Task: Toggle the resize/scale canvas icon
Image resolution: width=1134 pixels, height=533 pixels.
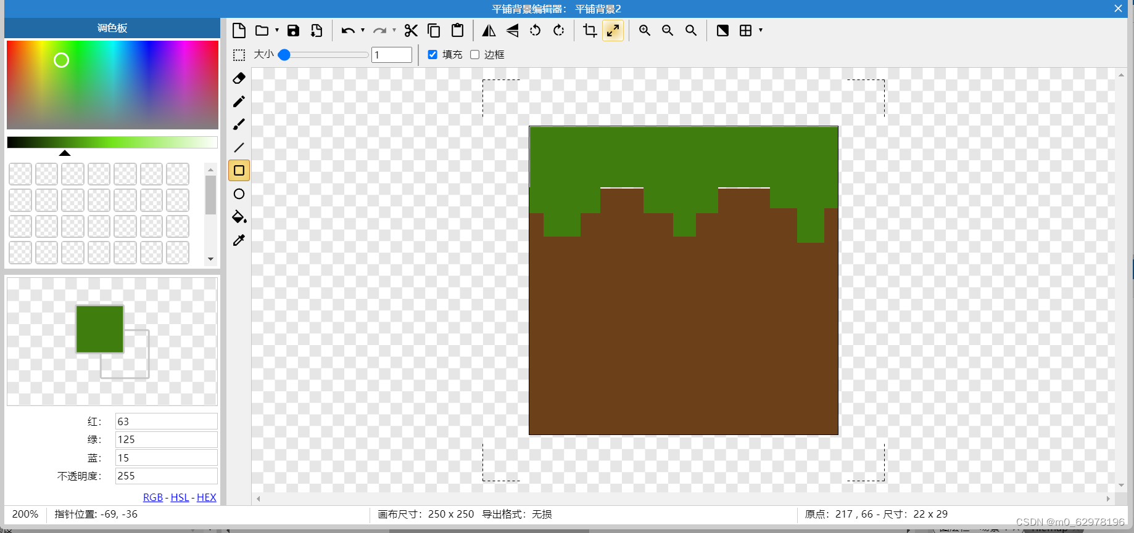Action: (613, 30)
